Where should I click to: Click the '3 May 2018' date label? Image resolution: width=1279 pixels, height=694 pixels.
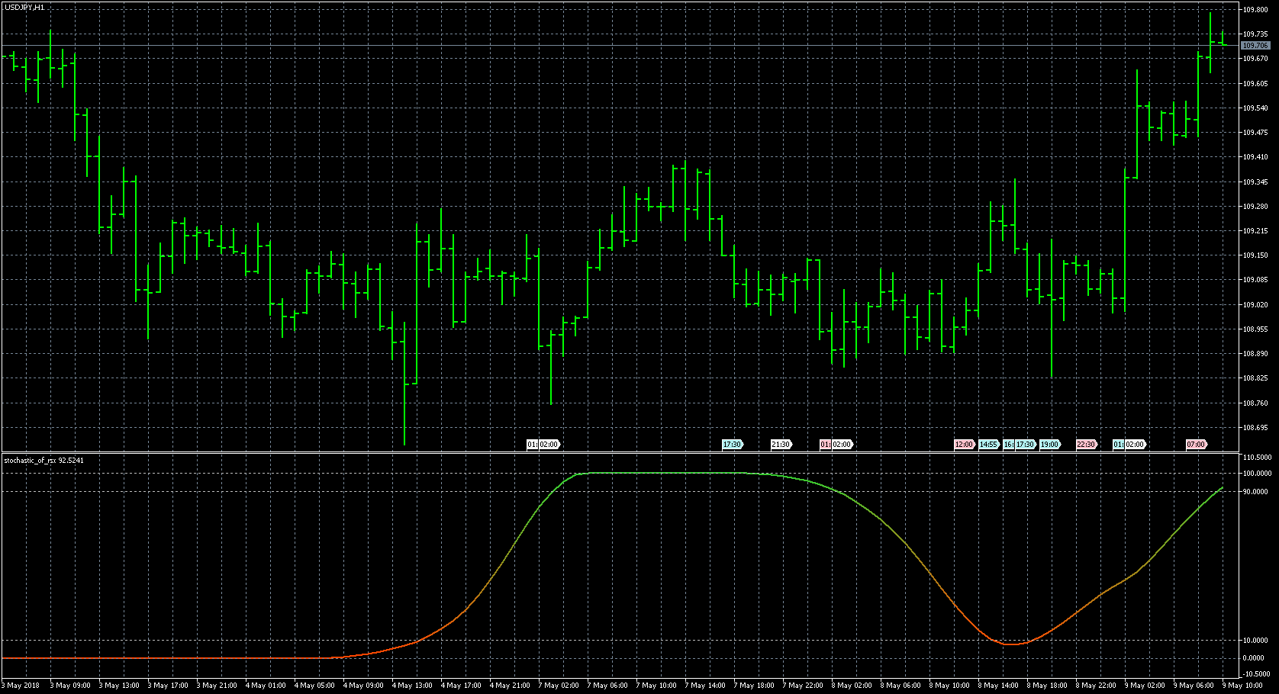click(x=21, y=686)
